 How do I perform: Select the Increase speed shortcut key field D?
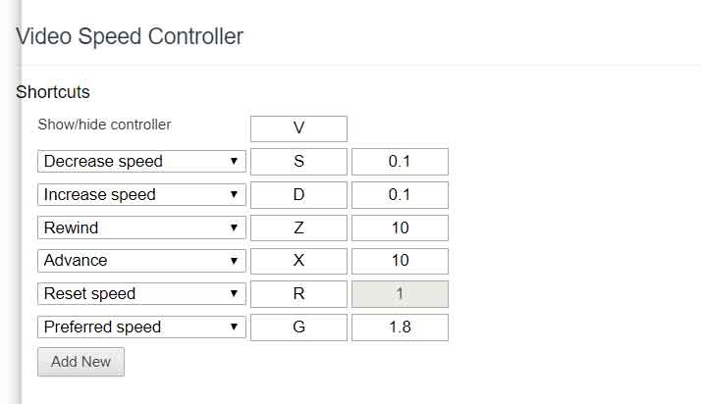click(x=298, y=195)
